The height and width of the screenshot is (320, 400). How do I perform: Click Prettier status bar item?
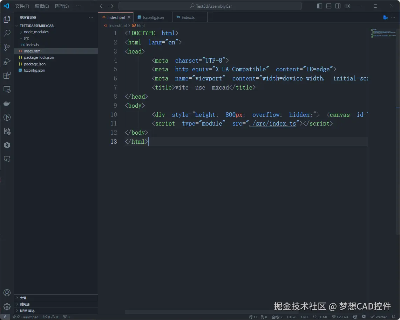[x=379, y=317]
